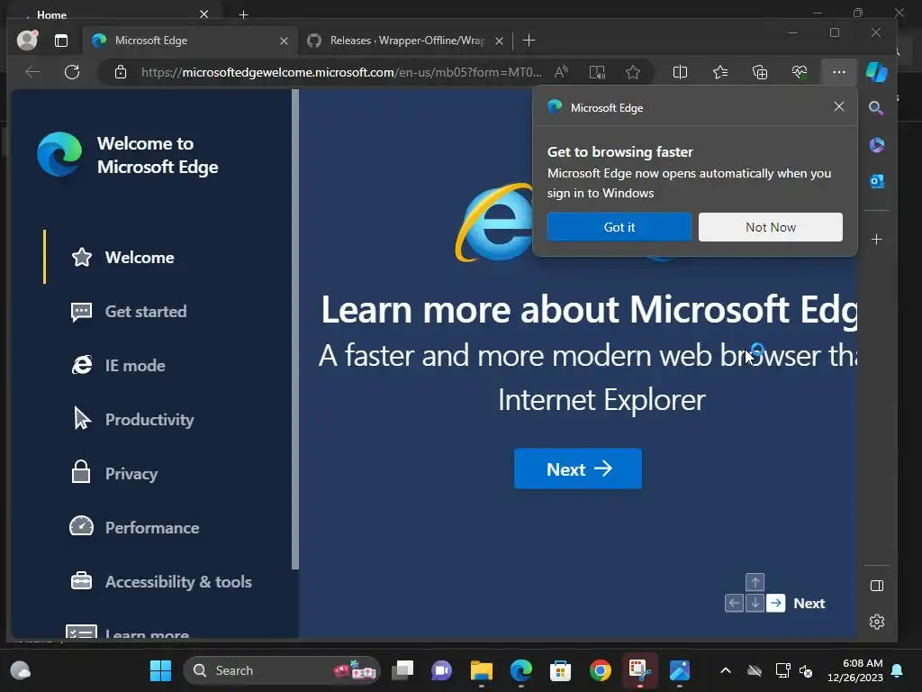Click the down arrow key icon
922x692 pixels.
pos(755,603)
